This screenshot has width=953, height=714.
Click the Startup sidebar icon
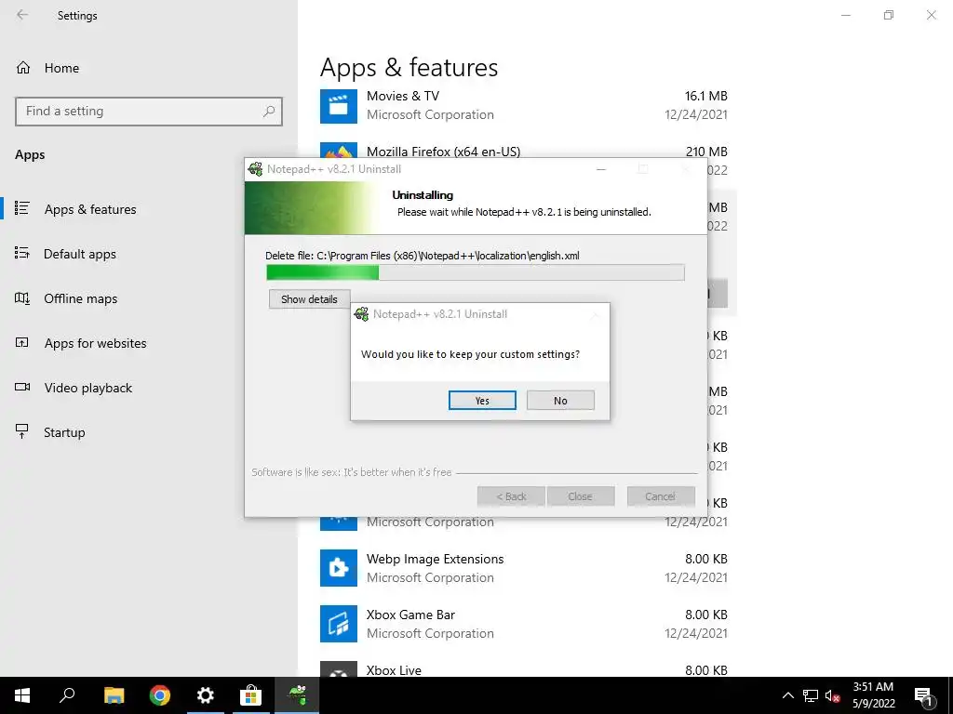[x=22, y=431]
